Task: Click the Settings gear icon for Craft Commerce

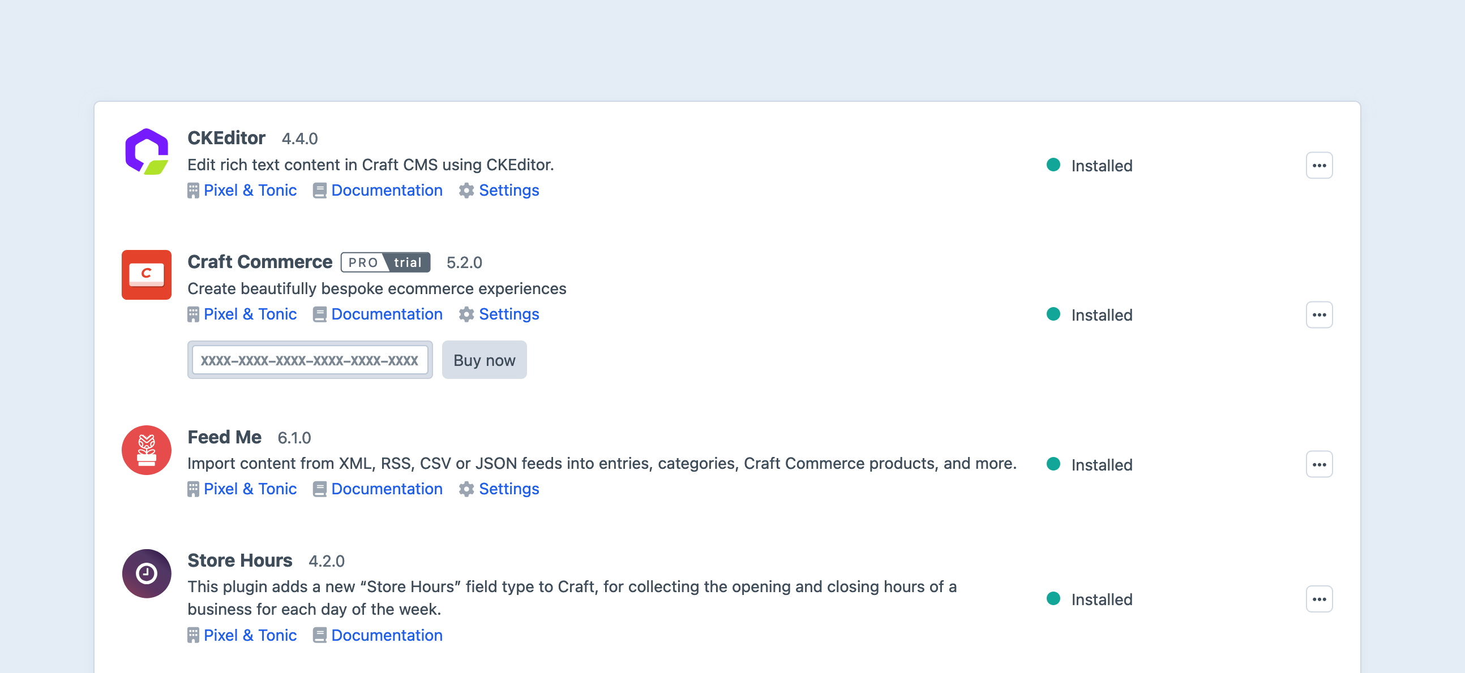Action: 466,314
